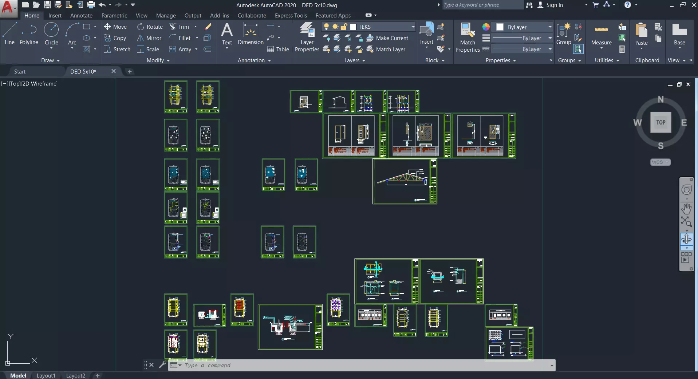
Task: Click the ByLayer object color swatch
Action: click(x=500, y=27)
